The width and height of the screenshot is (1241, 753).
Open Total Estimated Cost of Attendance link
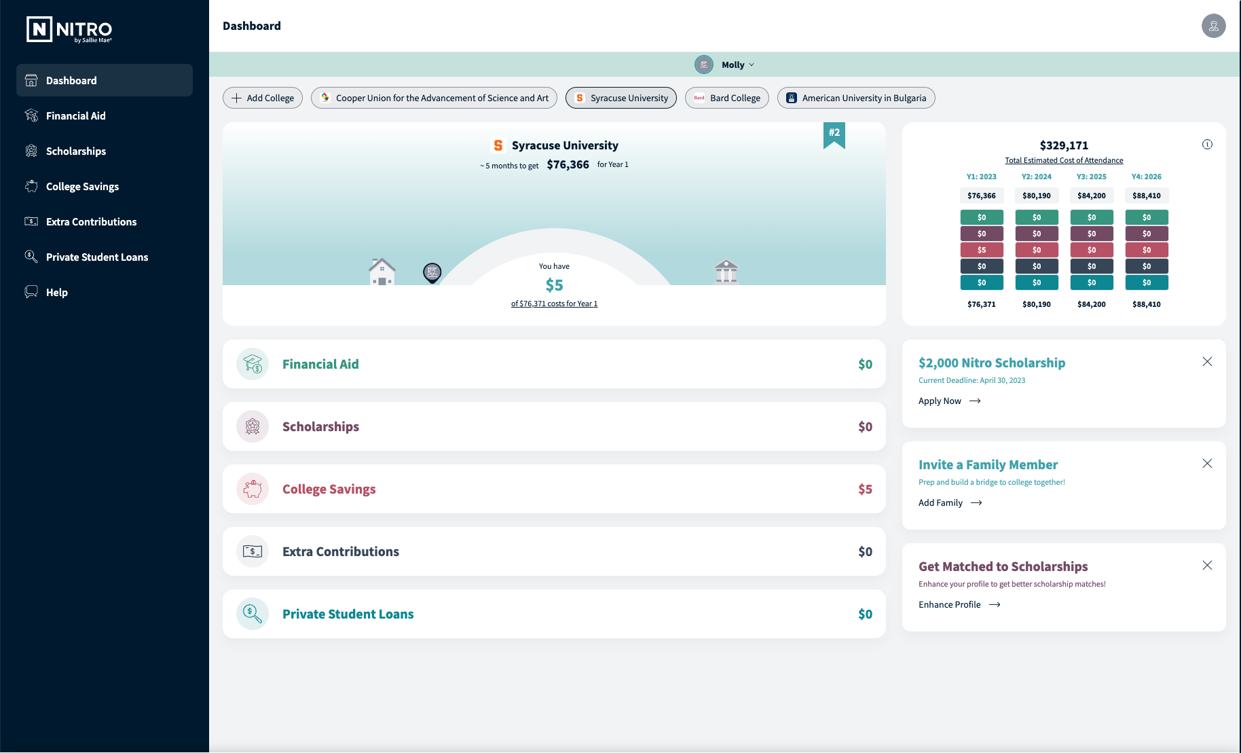pyautogui.click(x=1064, y=160)
